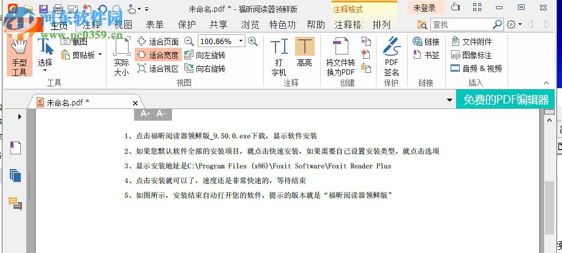Image resolution: width=562 pixels, height=253 pixels.
Task: Switch to the Arrange (排列) tab
Action: (x=381, y=25)
